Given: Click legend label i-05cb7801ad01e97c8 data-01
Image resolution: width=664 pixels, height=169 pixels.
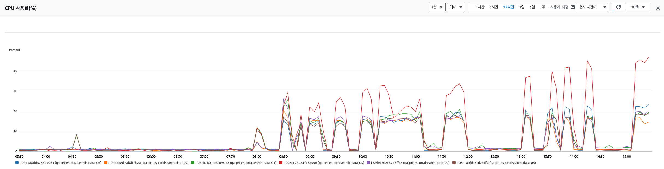Looking at the screenshot, I should (x=236, y=163).
